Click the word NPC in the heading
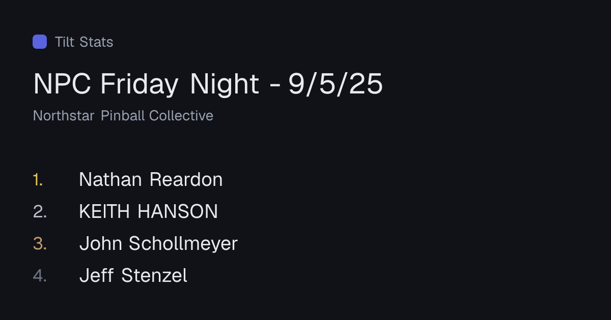This screenshot has height=320, width=611. (x=62, y=84)
